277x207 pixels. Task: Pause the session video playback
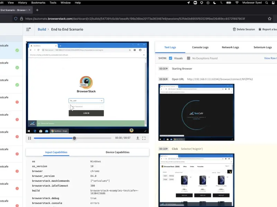(29, 138)
